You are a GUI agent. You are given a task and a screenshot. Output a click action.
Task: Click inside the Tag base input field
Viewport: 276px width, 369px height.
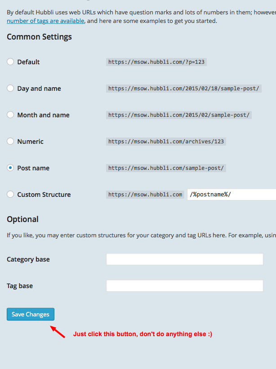(184, 285)
